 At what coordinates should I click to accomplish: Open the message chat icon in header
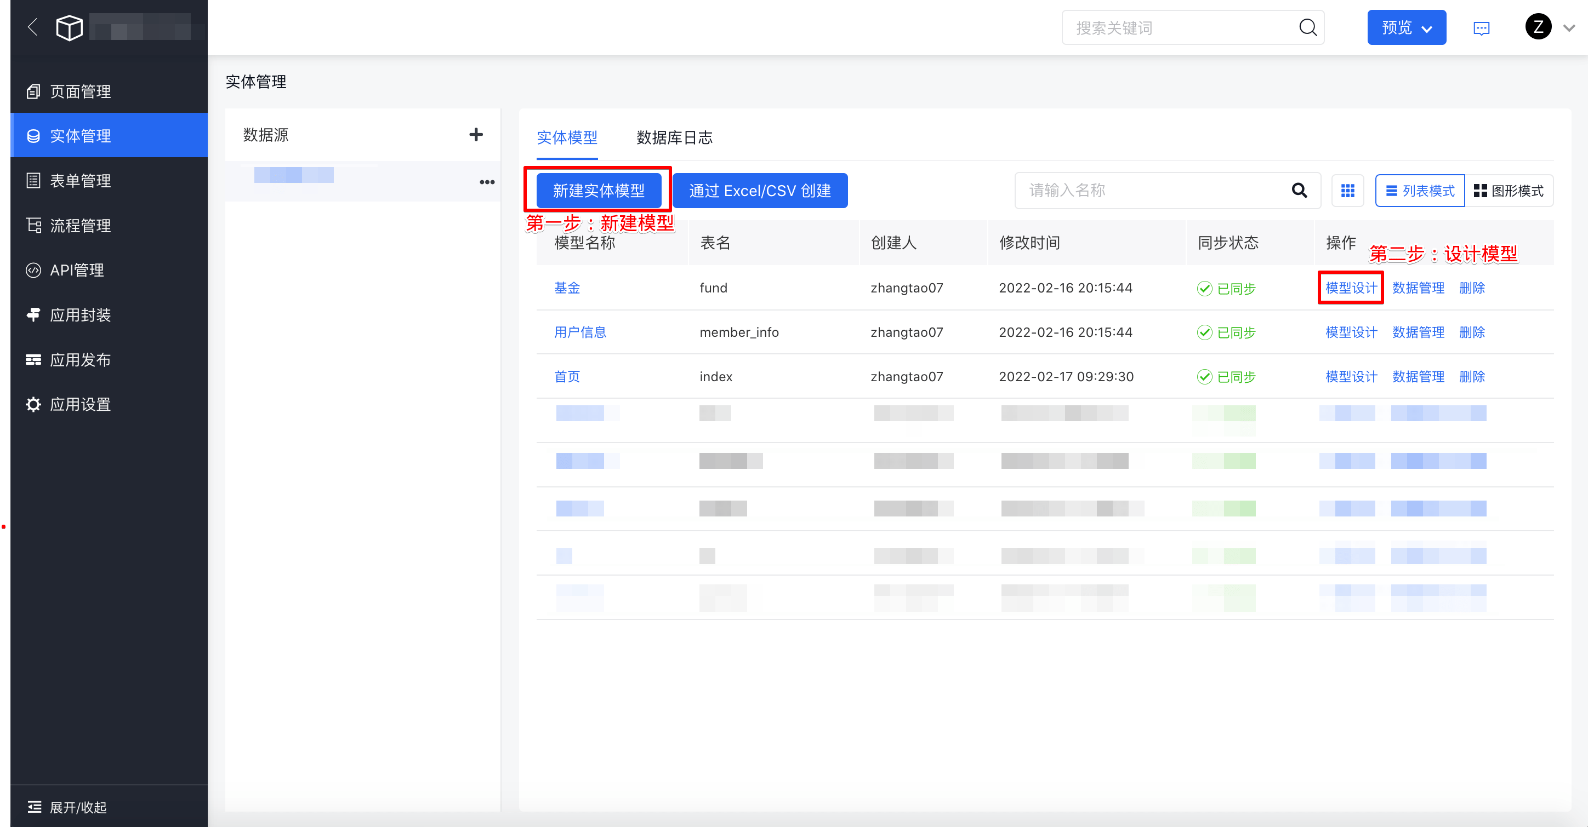[x=1481, y=28]
